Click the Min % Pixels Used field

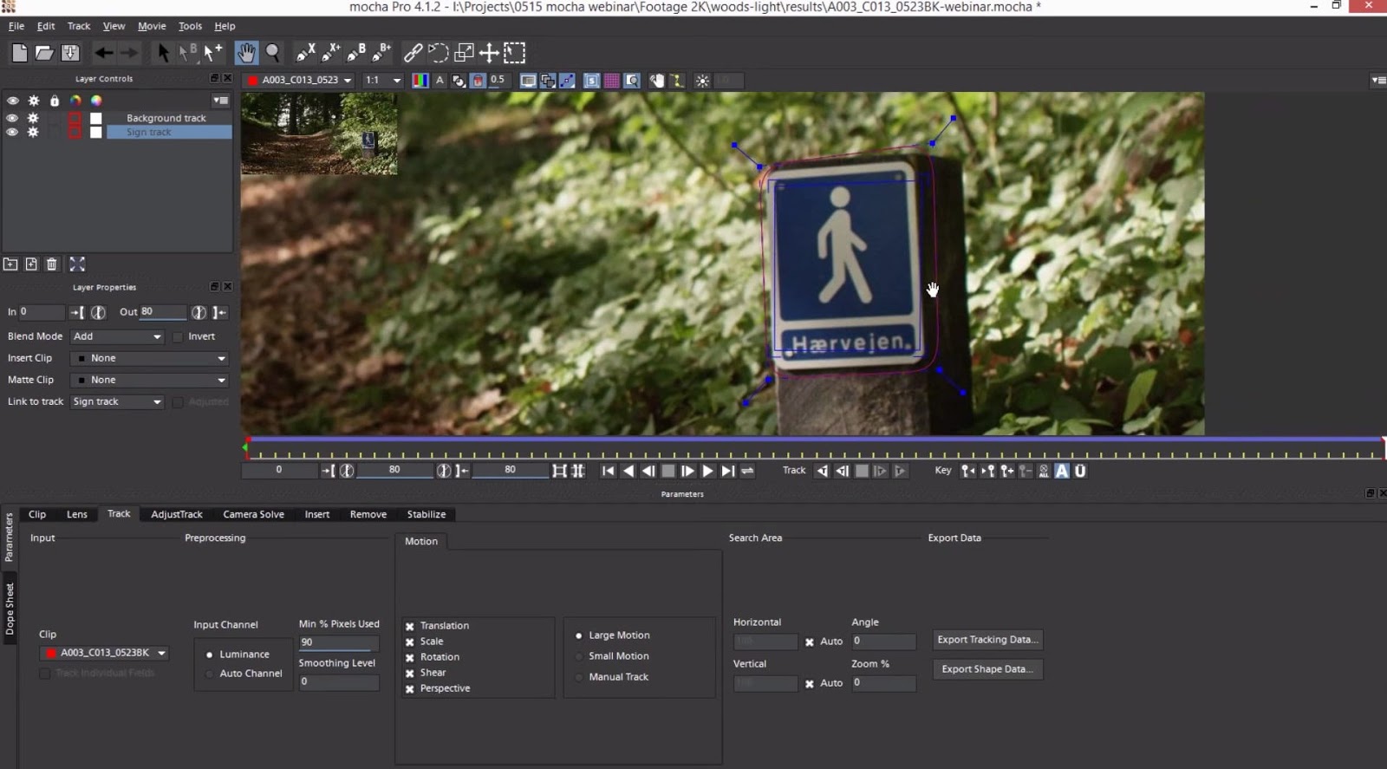pos(339,642)
